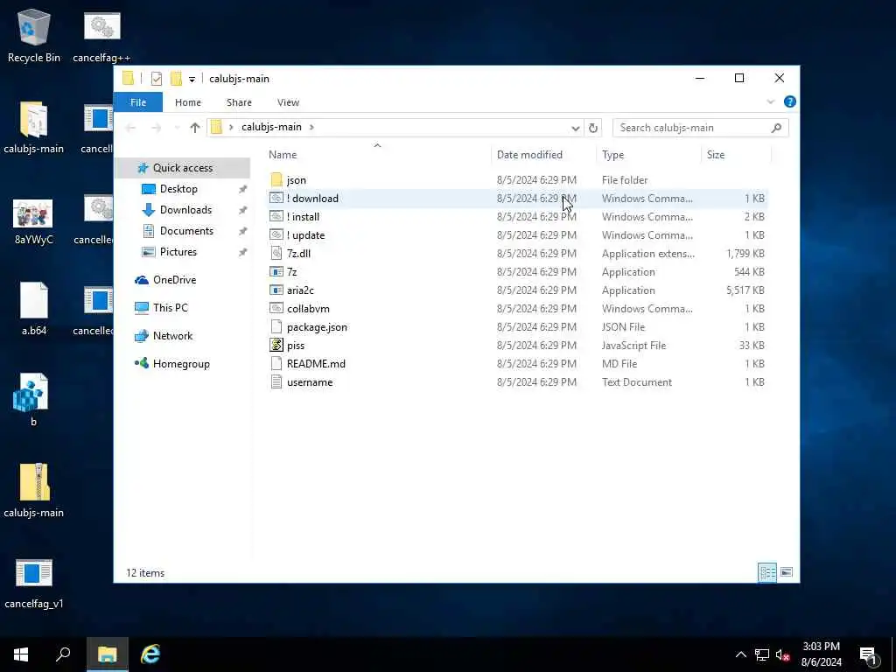The height and width of the screenshot is (672, 896).
Task: Click File Explorer on the taskbar
Action: tap(108, 654)
